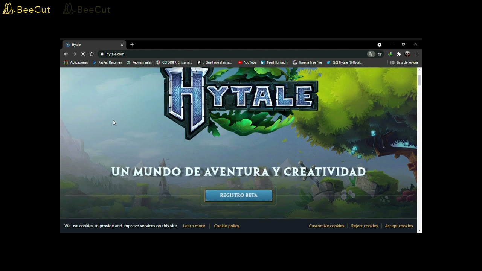Screen dimensions: 482x271
Task: Click the browser forward arrow
Action: click(x=75, y=54)
